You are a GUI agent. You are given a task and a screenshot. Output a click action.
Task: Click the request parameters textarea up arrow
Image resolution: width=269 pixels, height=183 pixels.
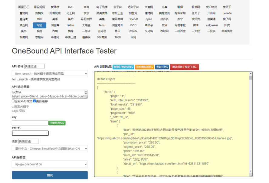[x=86, y=92]
